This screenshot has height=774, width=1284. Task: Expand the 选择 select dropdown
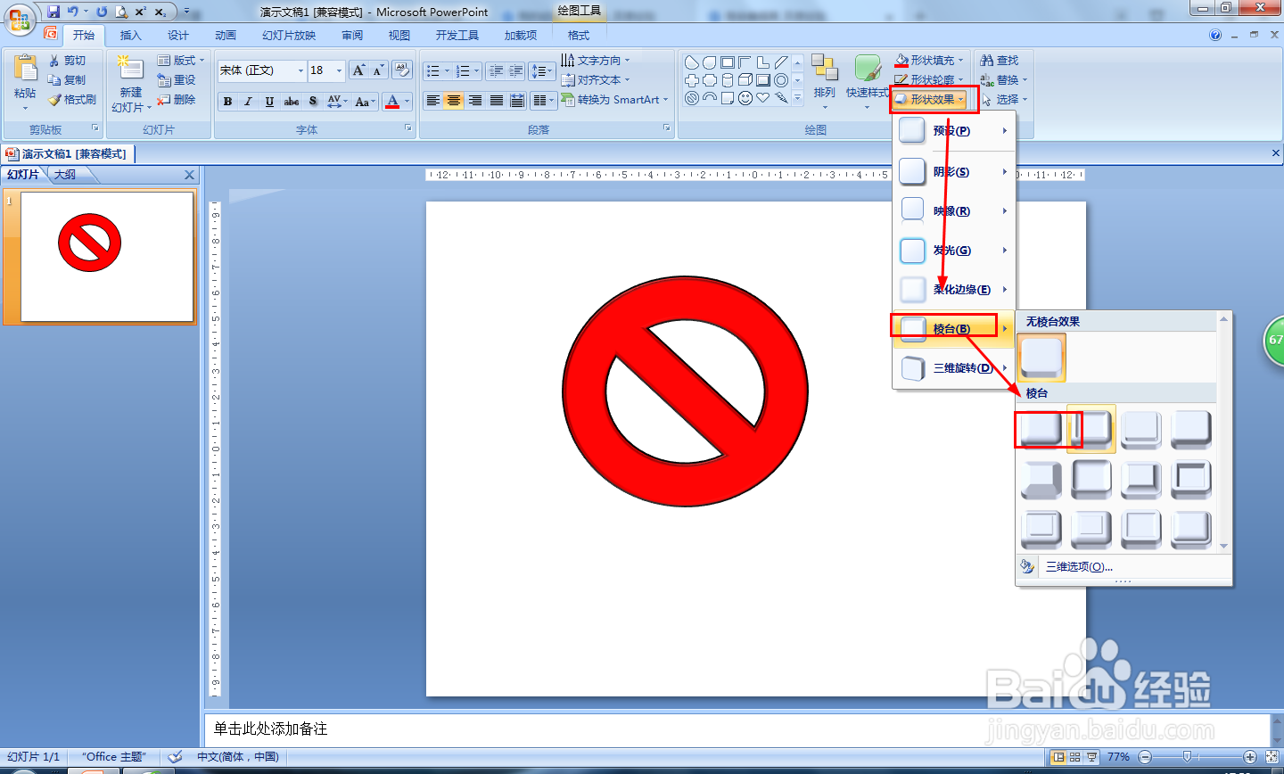pyautogui.click(x=1004, y=99)
